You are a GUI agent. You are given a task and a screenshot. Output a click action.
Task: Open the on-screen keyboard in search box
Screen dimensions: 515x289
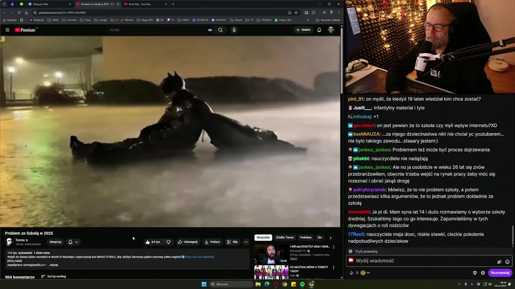(x=210, y=30)
